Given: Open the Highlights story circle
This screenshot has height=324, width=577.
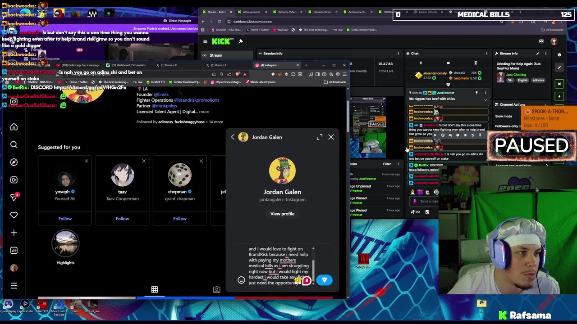Looking at the screenshot, I should point(65,243).
